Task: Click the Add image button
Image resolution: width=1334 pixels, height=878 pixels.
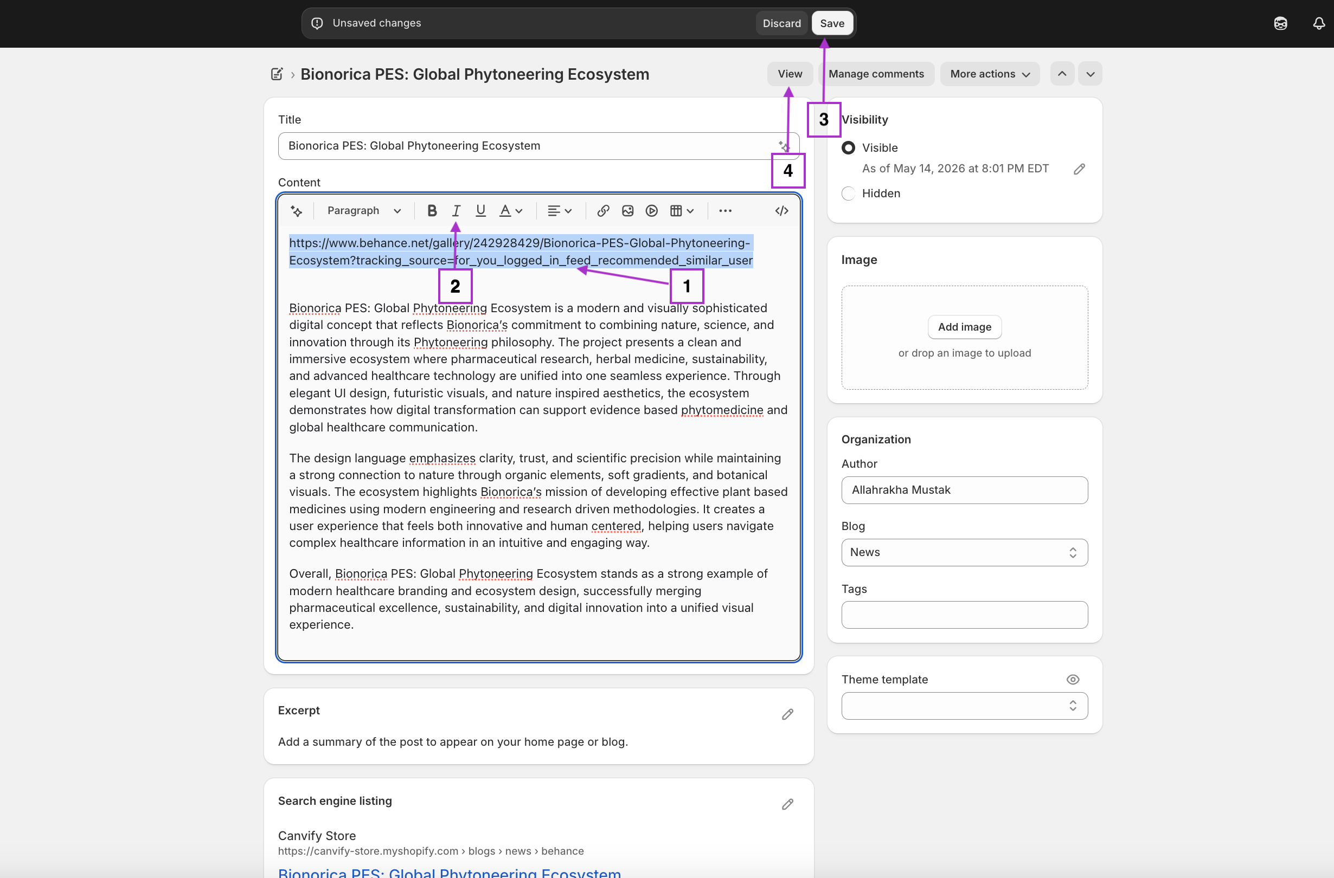Action: pos(964,327)
